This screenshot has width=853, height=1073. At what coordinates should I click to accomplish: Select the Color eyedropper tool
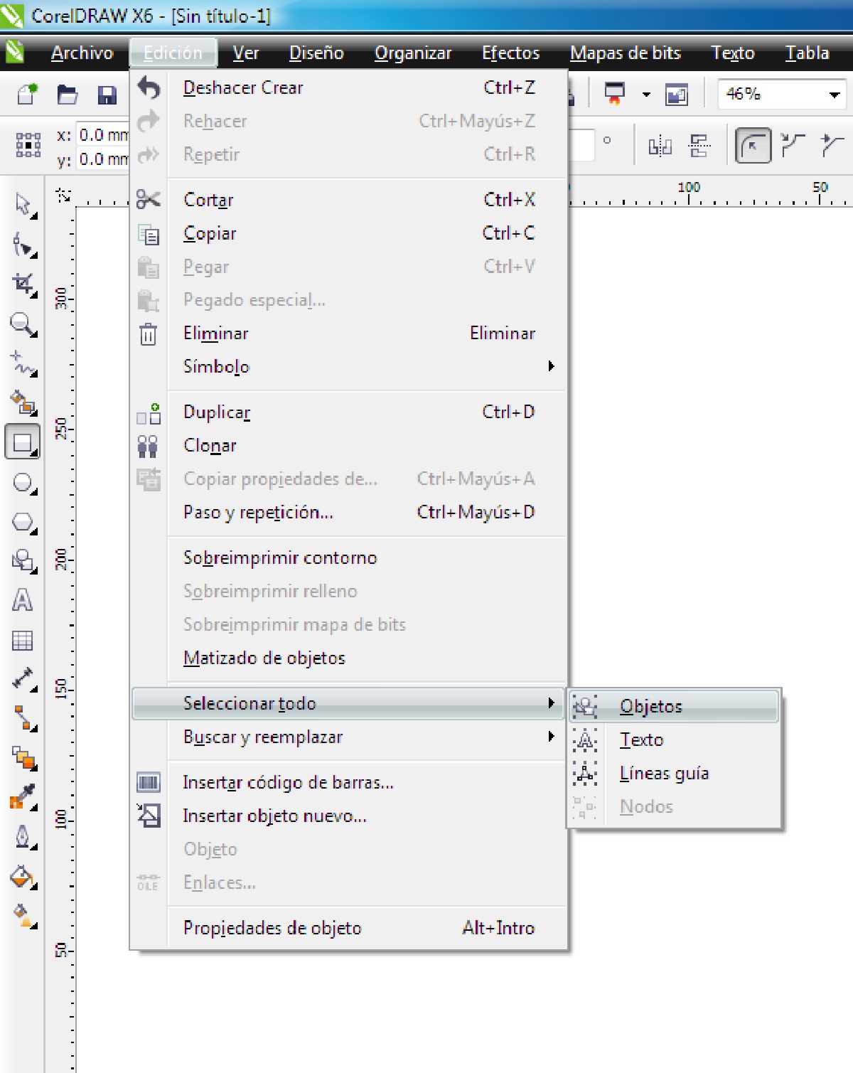pyautogui.click(x=23, y=797)
